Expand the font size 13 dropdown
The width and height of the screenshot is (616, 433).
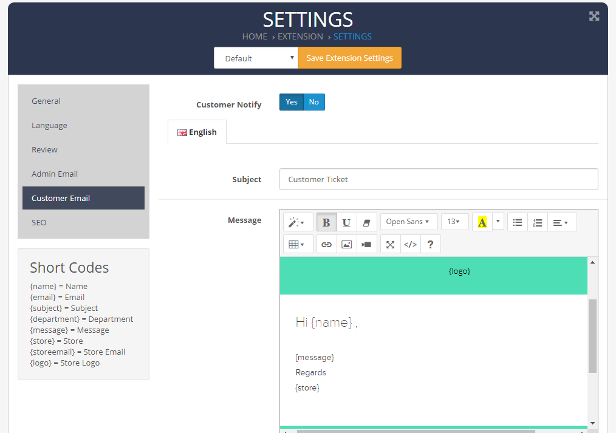454,222
